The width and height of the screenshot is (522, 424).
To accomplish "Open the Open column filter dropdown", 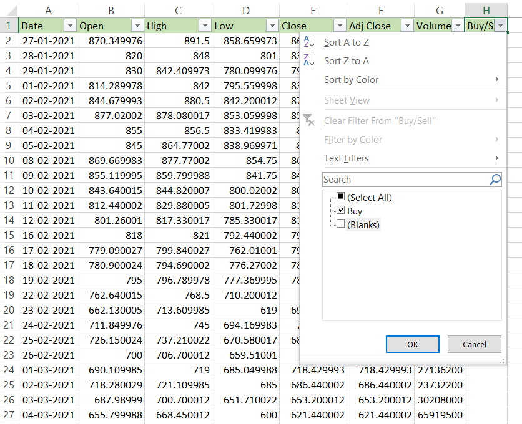I will [x=136, y=26].
